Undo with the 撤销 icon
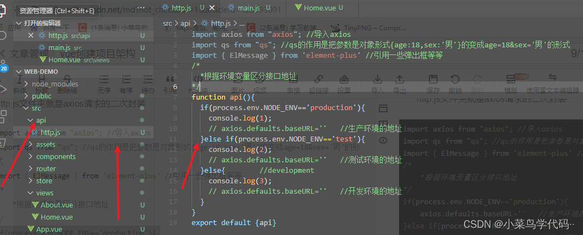Screen dimensions: 583x235 [455, 79]
